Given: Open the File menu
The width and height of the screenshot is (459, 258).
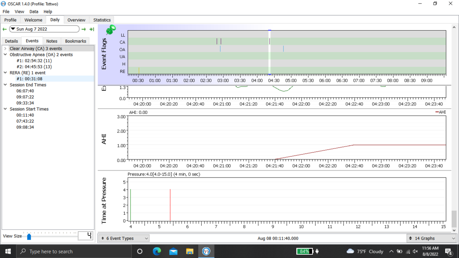Looking at the screenshot, I should tap(6, 12).
